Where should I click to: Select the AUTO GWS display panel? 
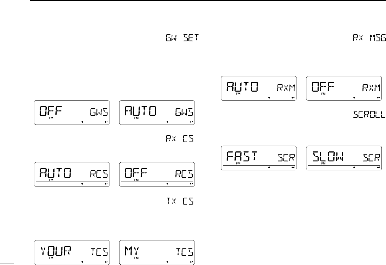[157, 113]
